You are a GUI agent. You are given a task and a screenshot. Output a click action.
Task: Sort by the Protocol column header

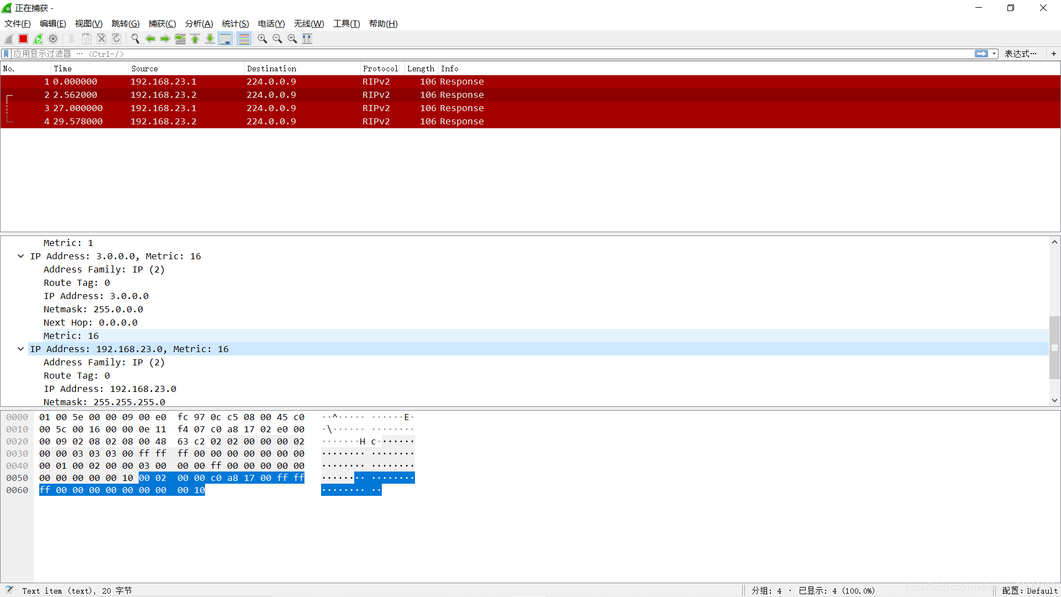click(382, 69)
